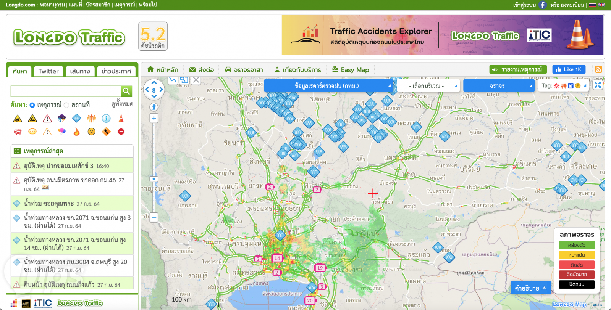
Task: Open the จราจรอาสา volunteer menu
Action: [x=244, y=70]
